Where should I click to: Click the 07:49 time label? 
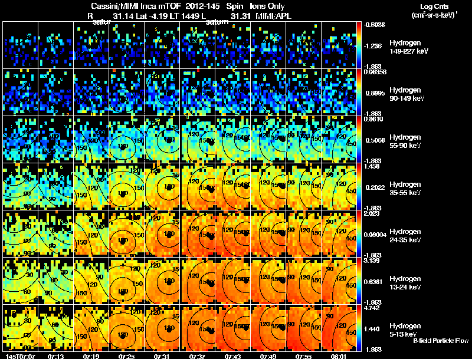(x=268, y=356)
